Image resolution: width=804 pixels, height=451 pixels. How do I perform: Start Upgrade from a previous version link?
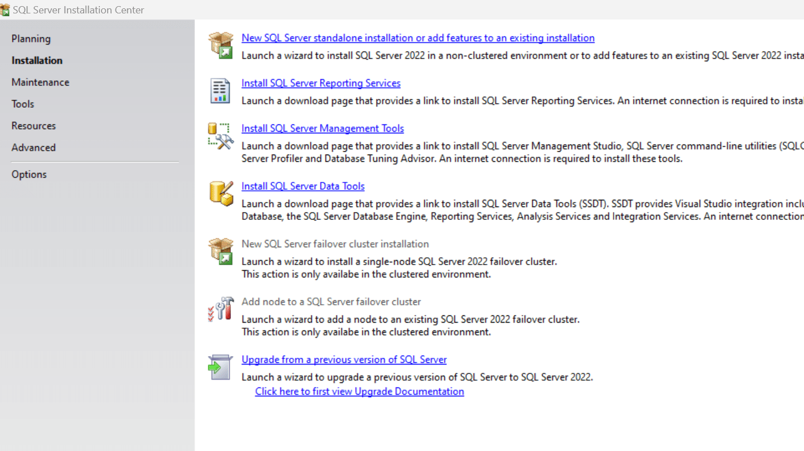pyautogui.click(x=344, y=360)
